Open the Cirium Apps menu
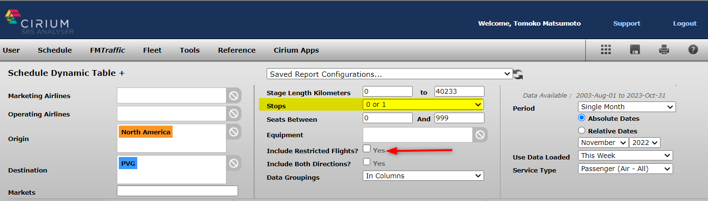The width and height of the screenshot is (708, 201). coord(296,50)
